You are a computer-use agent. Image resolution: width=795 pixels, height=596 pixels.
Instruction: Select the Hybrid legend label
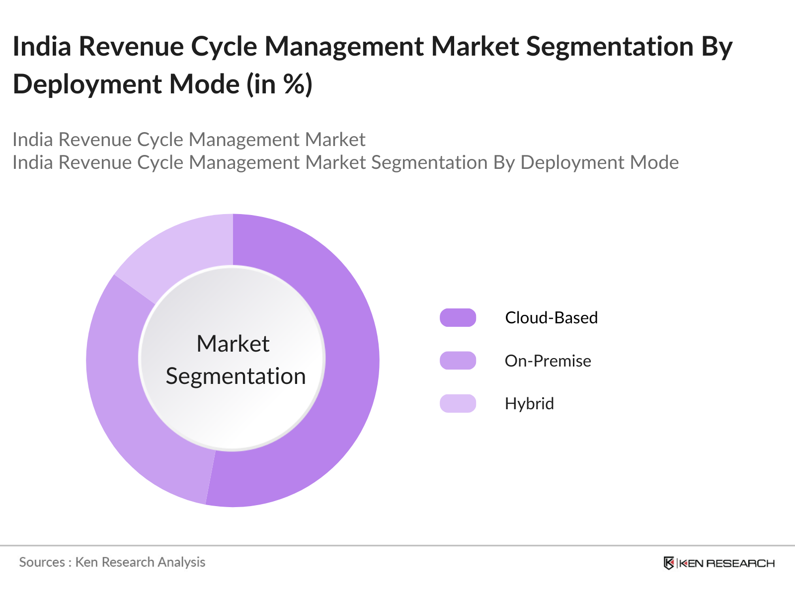(529, 403)
